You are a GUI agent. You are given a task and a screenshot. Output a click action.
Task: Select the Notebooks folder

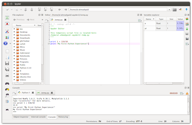25,56
